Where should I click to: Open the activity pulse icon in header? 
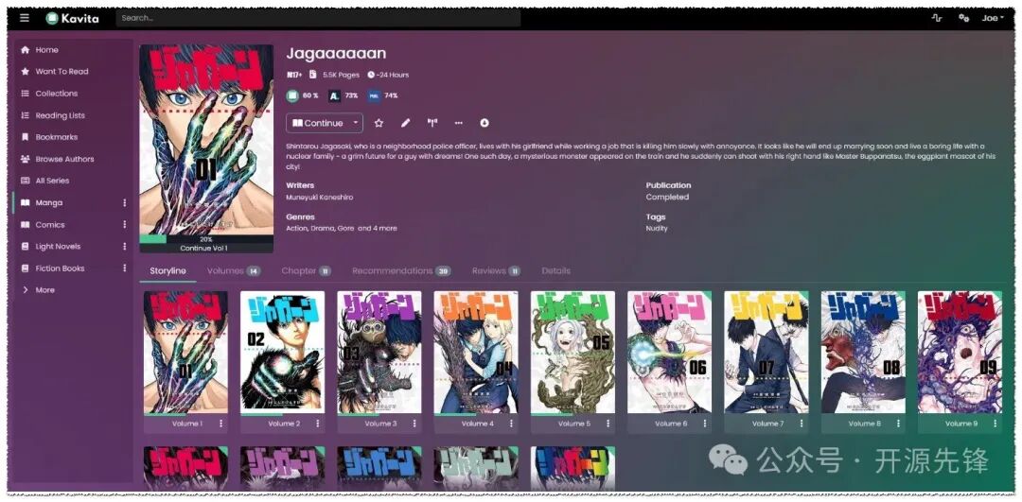pos(937,18)
